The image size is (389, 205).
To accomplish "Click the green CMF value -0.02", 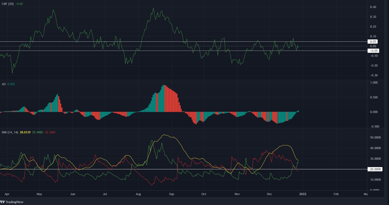I will coord(19,4).
